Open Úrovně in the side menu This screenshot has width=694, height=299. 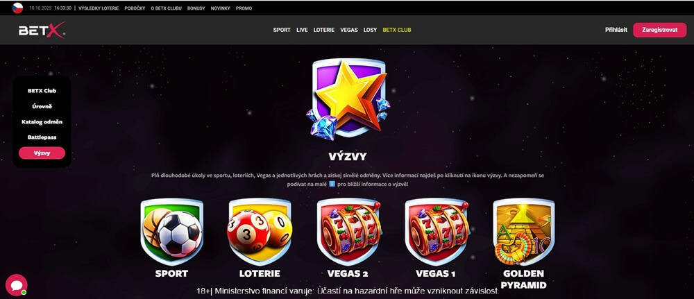(42, 107)
